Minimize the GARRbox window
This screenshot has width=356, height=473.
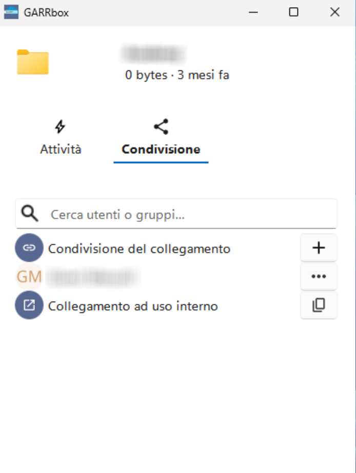click(x=253, y=12)
